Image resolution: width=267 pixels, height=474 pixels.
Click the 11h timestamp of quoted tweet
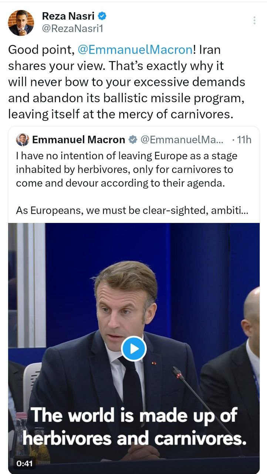point(243,140)
